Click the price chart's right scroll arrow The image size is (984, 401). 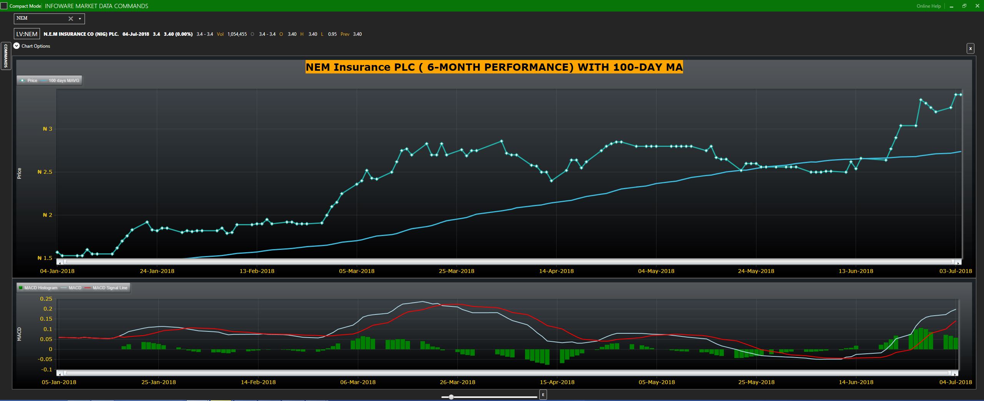(959, 262)
